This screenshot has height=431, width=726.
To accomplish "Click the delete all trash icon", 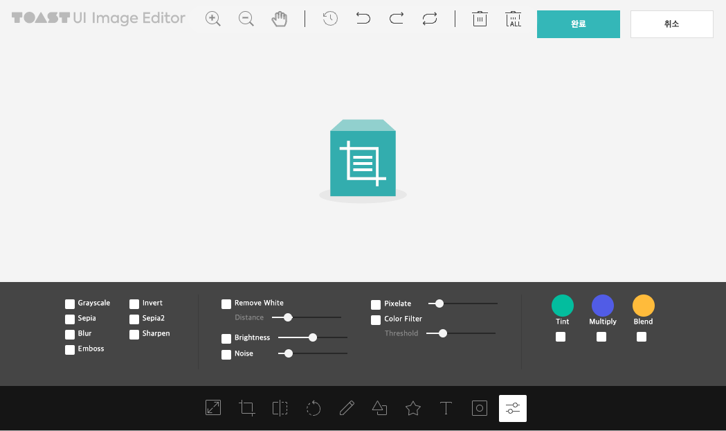I will tap(514, 19).
